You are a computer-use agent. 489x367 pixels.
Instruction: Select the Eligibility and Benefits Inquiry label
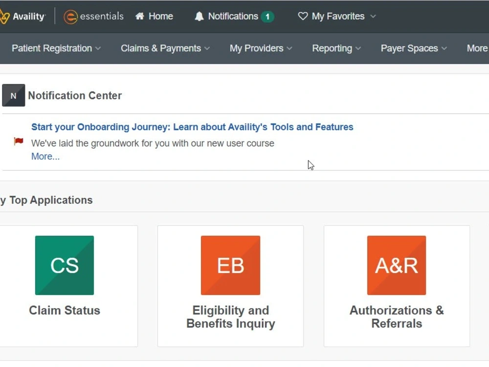tap(230, 317)
